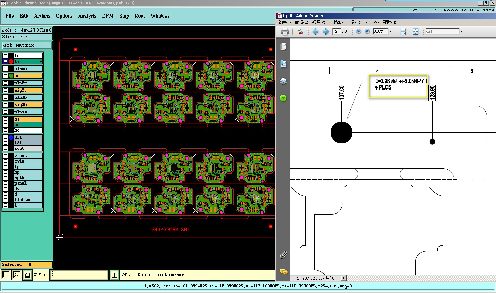Open the Attachments paperclip panel icon
The width and height of the screenshot is (496, 293).
[283, 254]
